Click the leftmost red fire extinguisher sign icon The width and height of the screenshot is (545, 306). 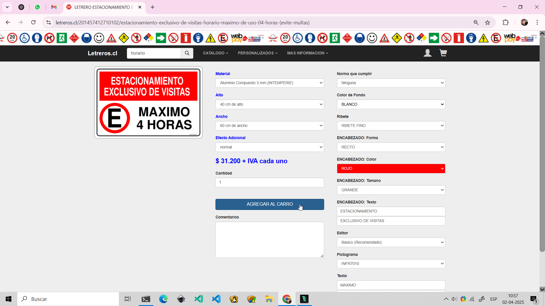coord(186,38)
